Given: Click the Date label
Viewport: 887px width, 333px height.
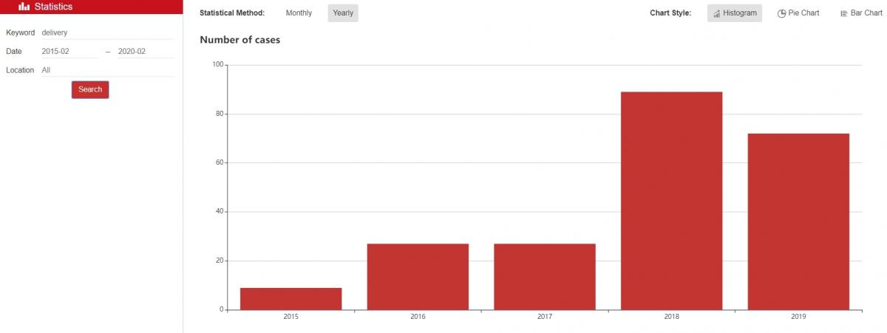Looking at the screenshot, I should pyautogui.click(x=14, y=52).
